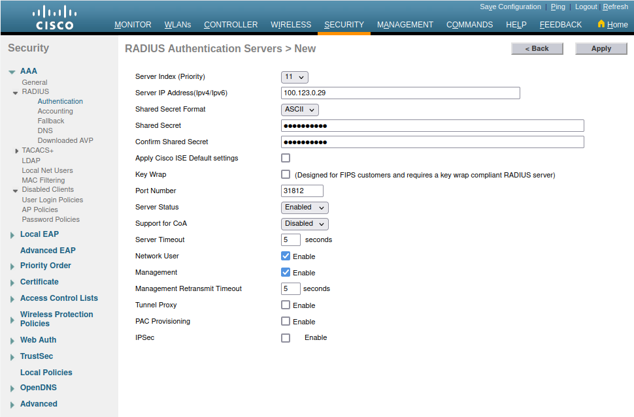634x417 pixels.
Task: Open the WIRELESS menu
Action: (291, 25)
